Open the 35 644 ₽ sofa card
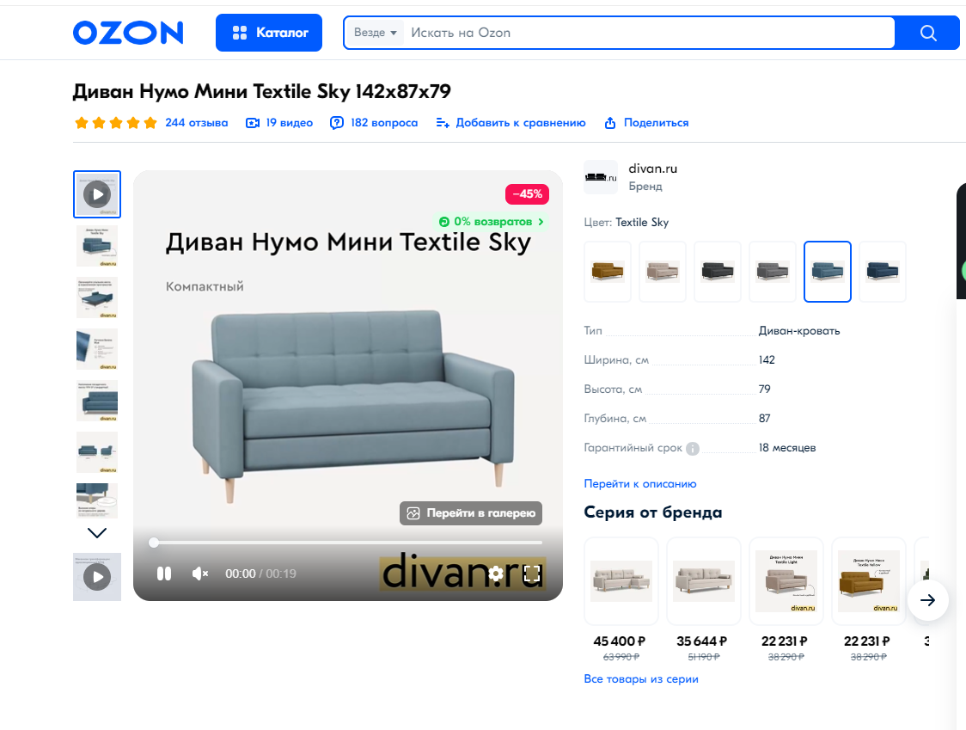 tap(704, 580)
